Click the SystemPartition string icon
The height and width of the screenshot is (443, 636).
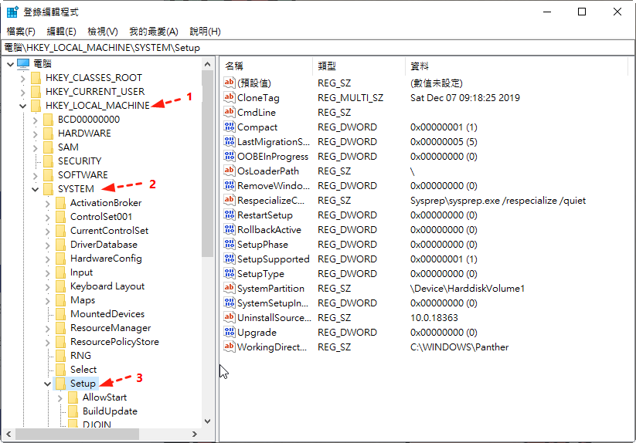[x=230, y=288]
